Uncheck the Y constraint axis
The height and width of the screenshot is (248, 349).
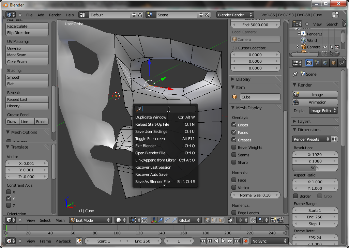point(9,198)
